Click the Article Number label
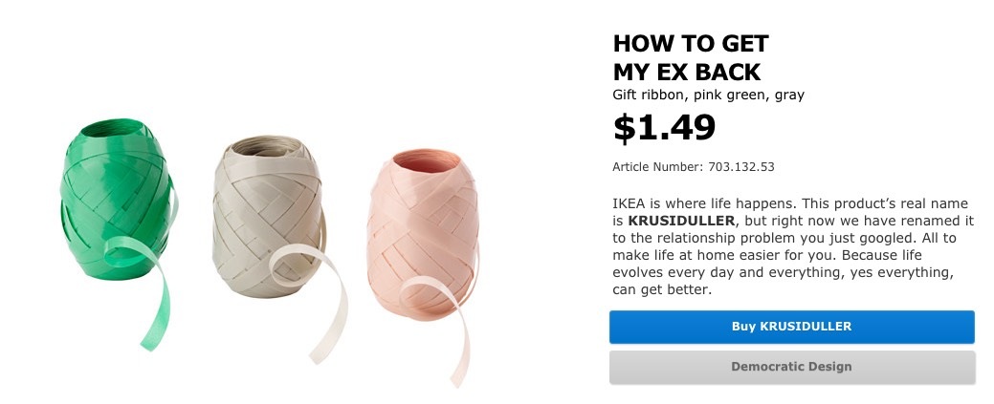This screenshot has width=994, height=404. (657, 167)
